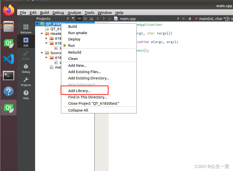Open the main(int, char *[]) symbol dropdown
233x171 pixels.
pos(214,19)
